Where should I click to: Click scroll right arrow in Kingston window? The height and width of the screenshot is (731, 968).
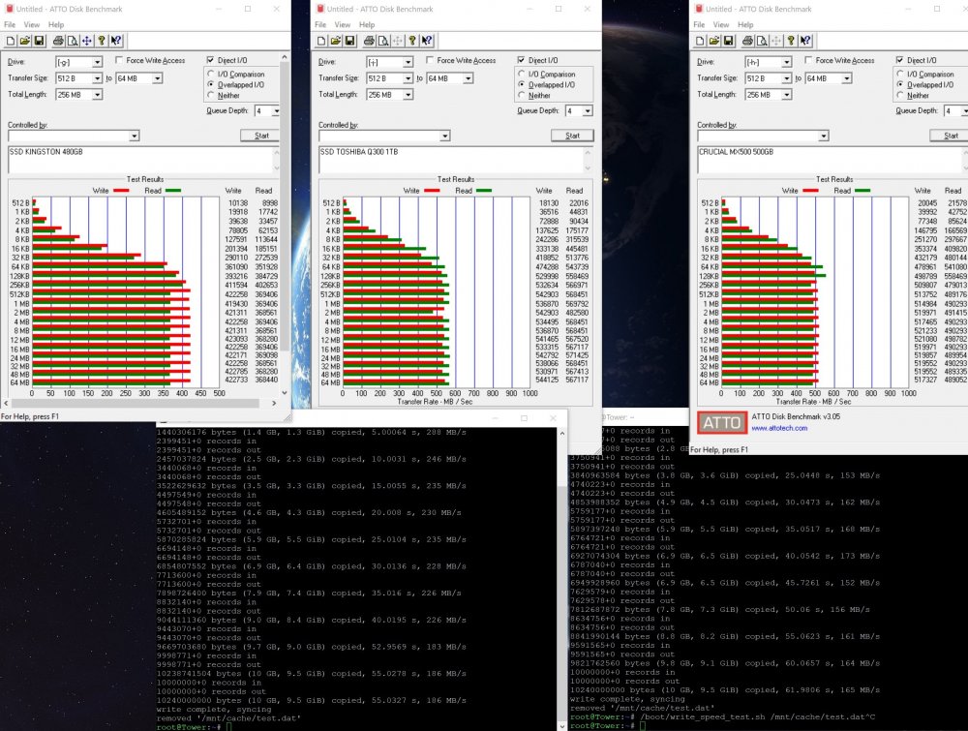(274, 403)
